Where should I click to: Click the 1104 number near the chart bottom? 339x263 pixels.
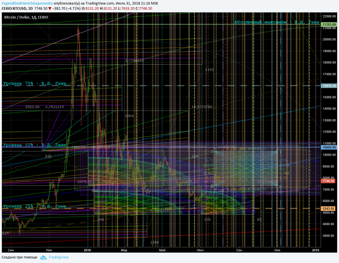(154, 242)
